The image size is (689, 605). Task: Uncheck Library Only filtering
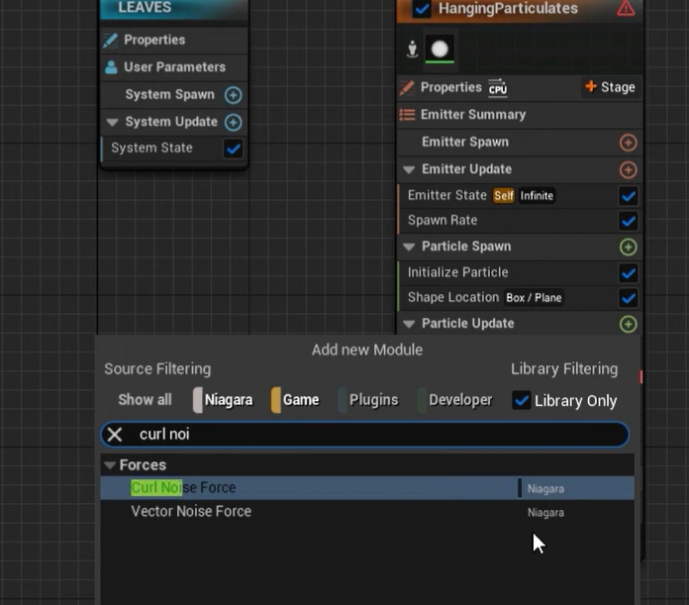(x=521, y=400)
